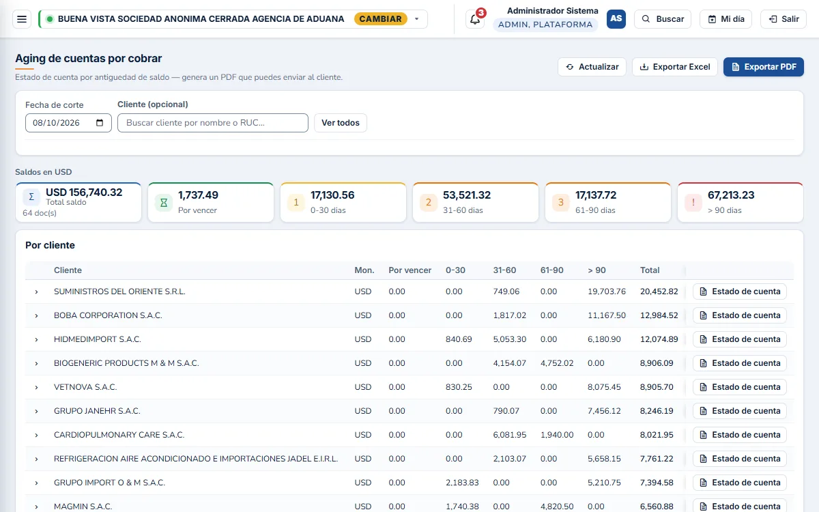
Task: Click the 1,737.49 Por vencer amount
Action: point(199,195)
